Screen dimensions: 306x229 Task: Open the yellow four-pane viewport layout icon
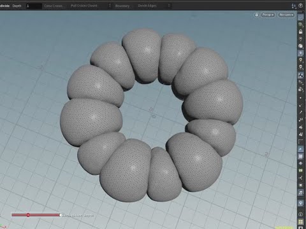300,221
